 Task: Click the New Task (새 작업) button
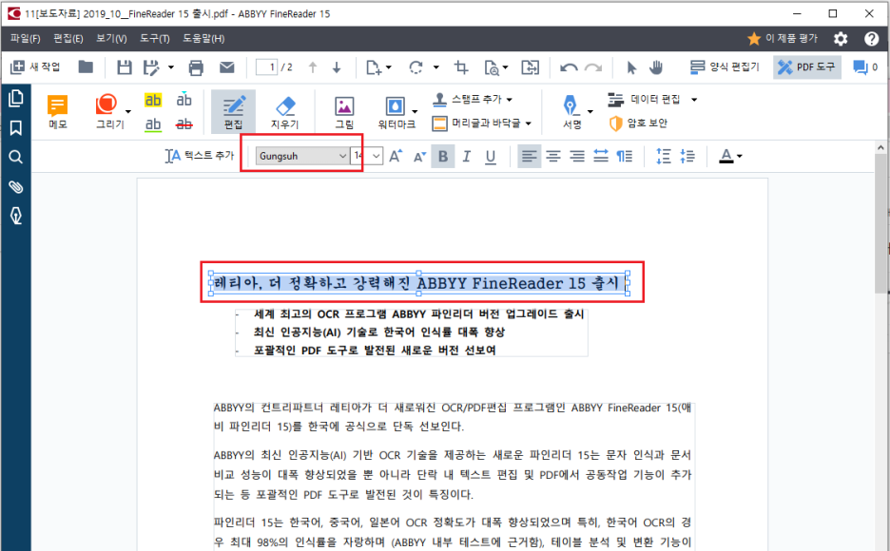tap(35, 66)
